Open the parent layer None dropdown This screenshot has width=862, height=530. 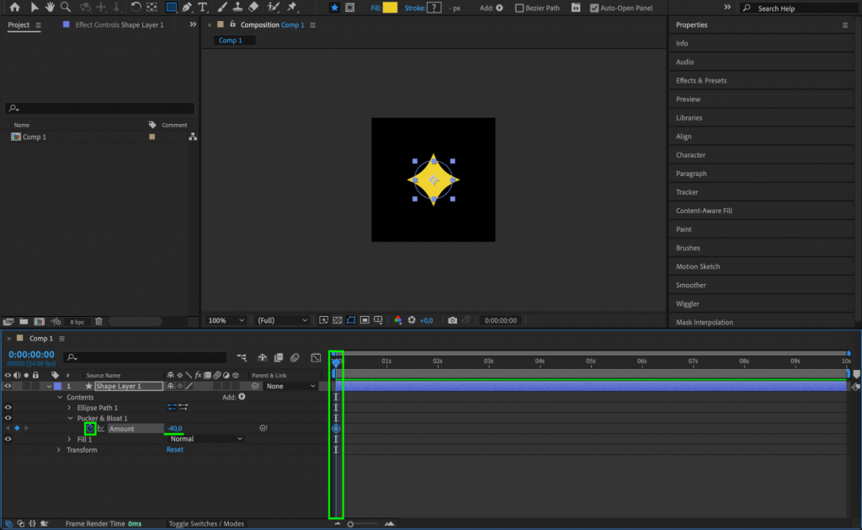pyautogui.click(x=290, y=386)
